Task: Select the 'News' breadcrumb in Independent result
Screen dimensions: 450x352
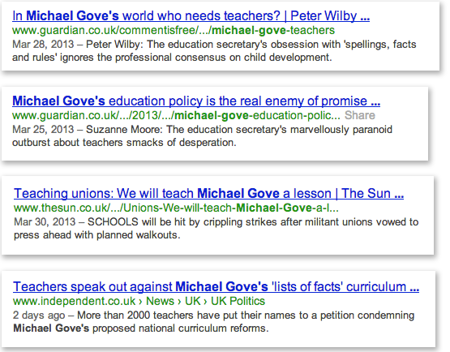Action: point(161,301)
